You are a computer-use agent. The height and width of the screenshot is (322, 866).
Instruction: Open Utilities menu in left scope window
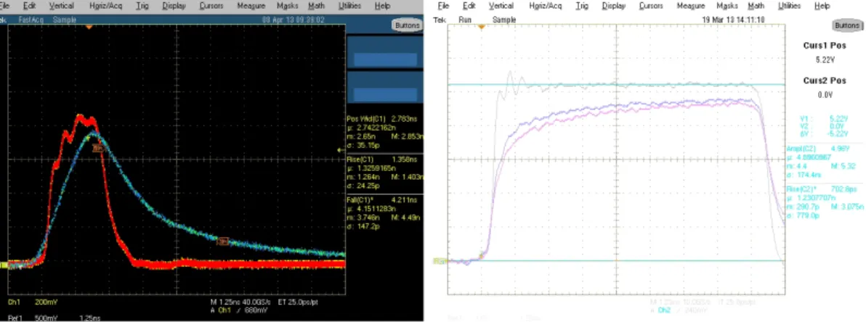pos(349,6)
